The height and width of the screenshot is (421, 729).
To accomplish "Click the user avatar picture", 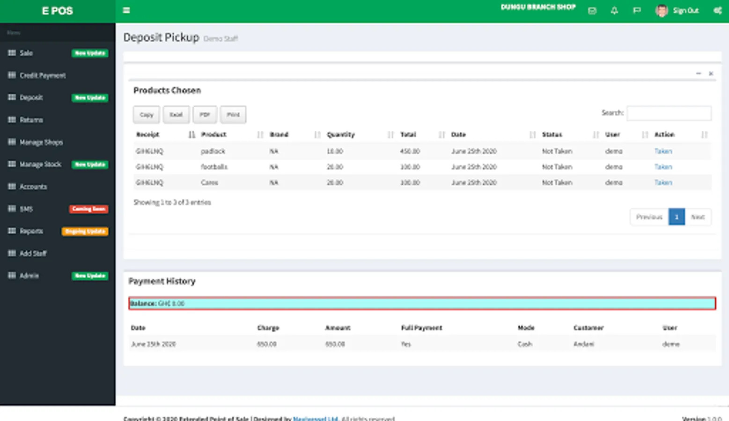I will click(661, 10).
